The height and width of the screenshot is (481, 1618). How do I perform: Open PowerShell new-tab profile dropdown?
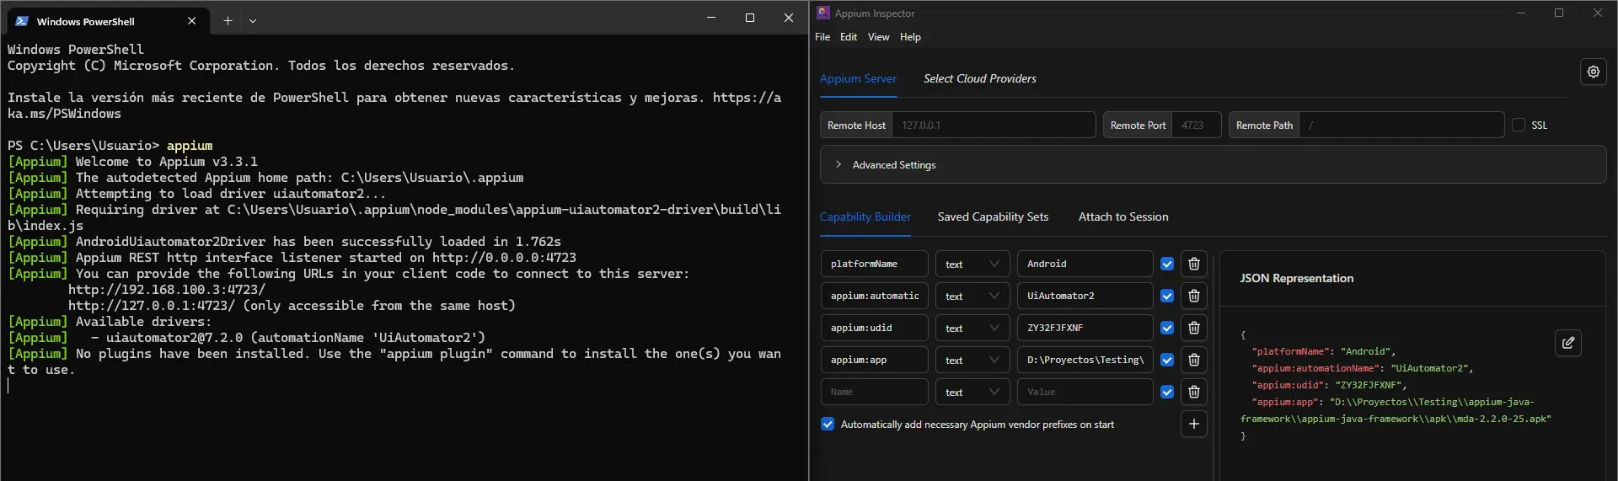click(x=253, y=21)
